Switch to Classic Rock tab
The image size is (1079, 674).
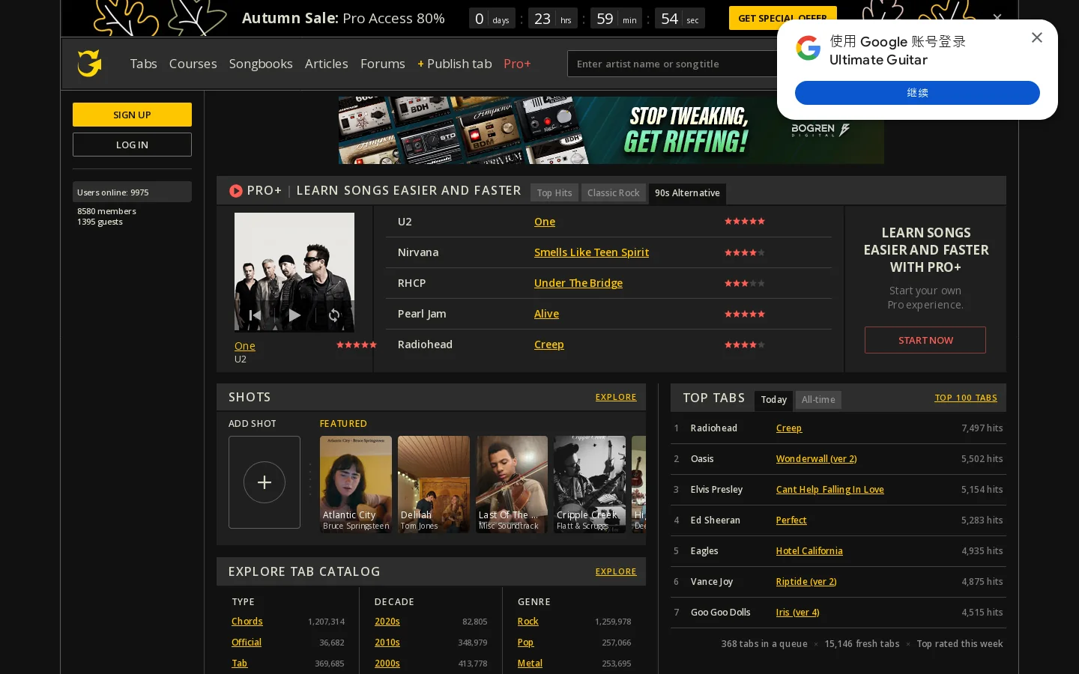[613, 193]
